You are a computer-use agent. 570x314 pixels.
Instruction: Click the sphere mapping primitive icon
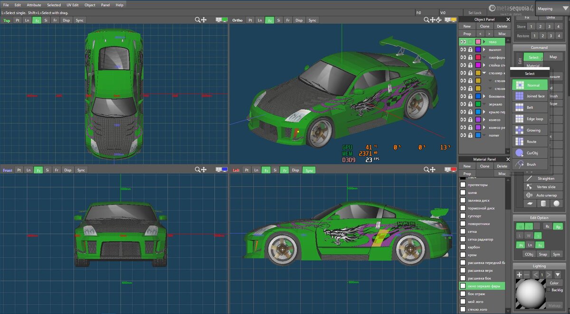tap(556, 204)
